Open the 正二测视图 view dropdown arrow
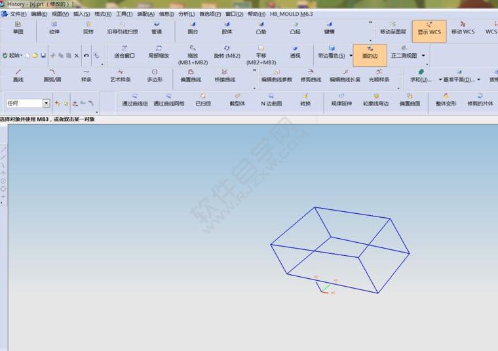The height and width of the screenshot is (351, 498). (423, 56)
